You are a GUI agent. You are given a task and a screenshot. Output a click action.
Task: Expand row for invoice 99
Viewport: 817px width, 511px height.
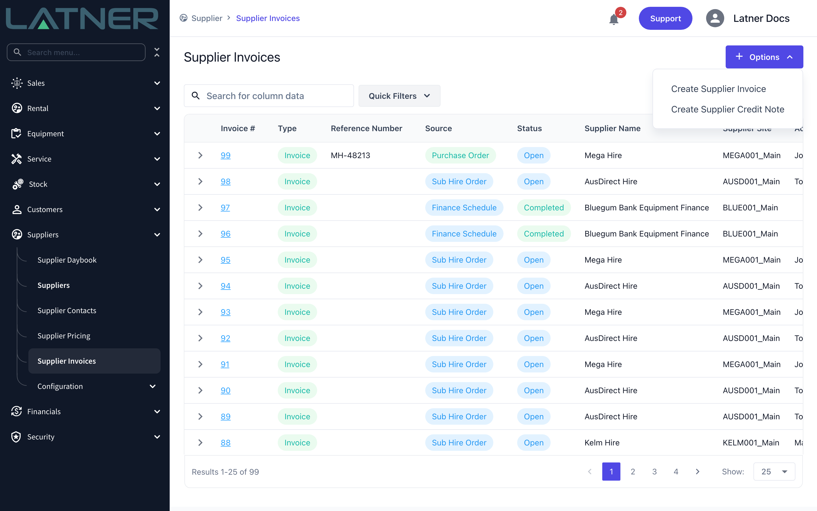200,155
